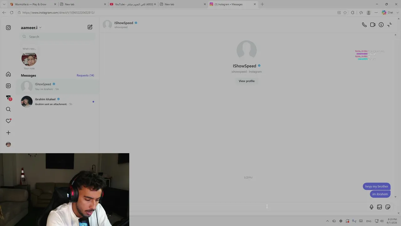This screenshot has width=401, height=226.
Task: Go to the Instagram Home feed icon
Action: [8, 74]
